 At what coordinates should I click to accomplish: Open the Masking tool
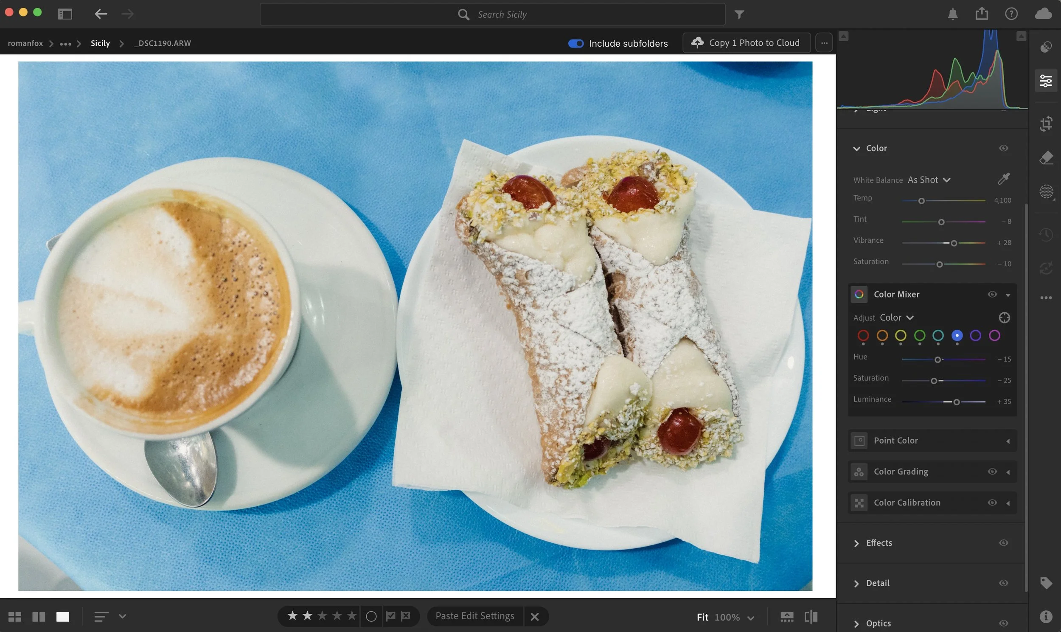pos(1046,192)
